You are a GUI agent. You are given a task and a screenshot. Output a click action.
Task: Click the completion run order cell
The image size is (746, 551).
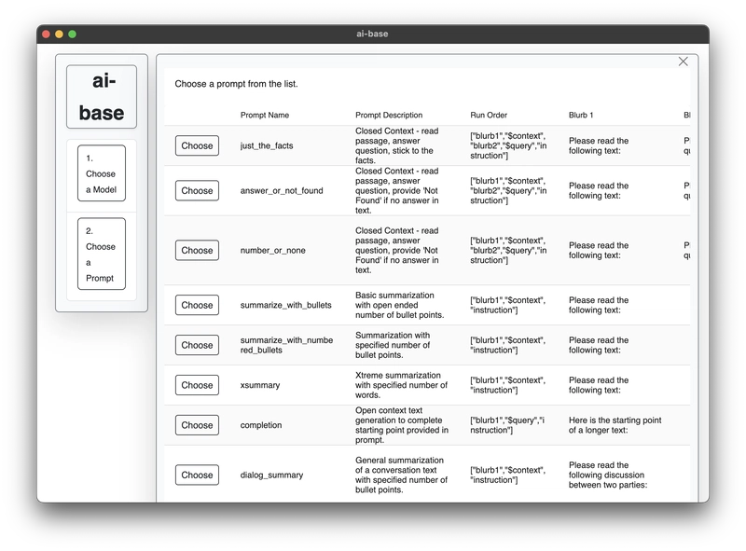tap(507, 425)
